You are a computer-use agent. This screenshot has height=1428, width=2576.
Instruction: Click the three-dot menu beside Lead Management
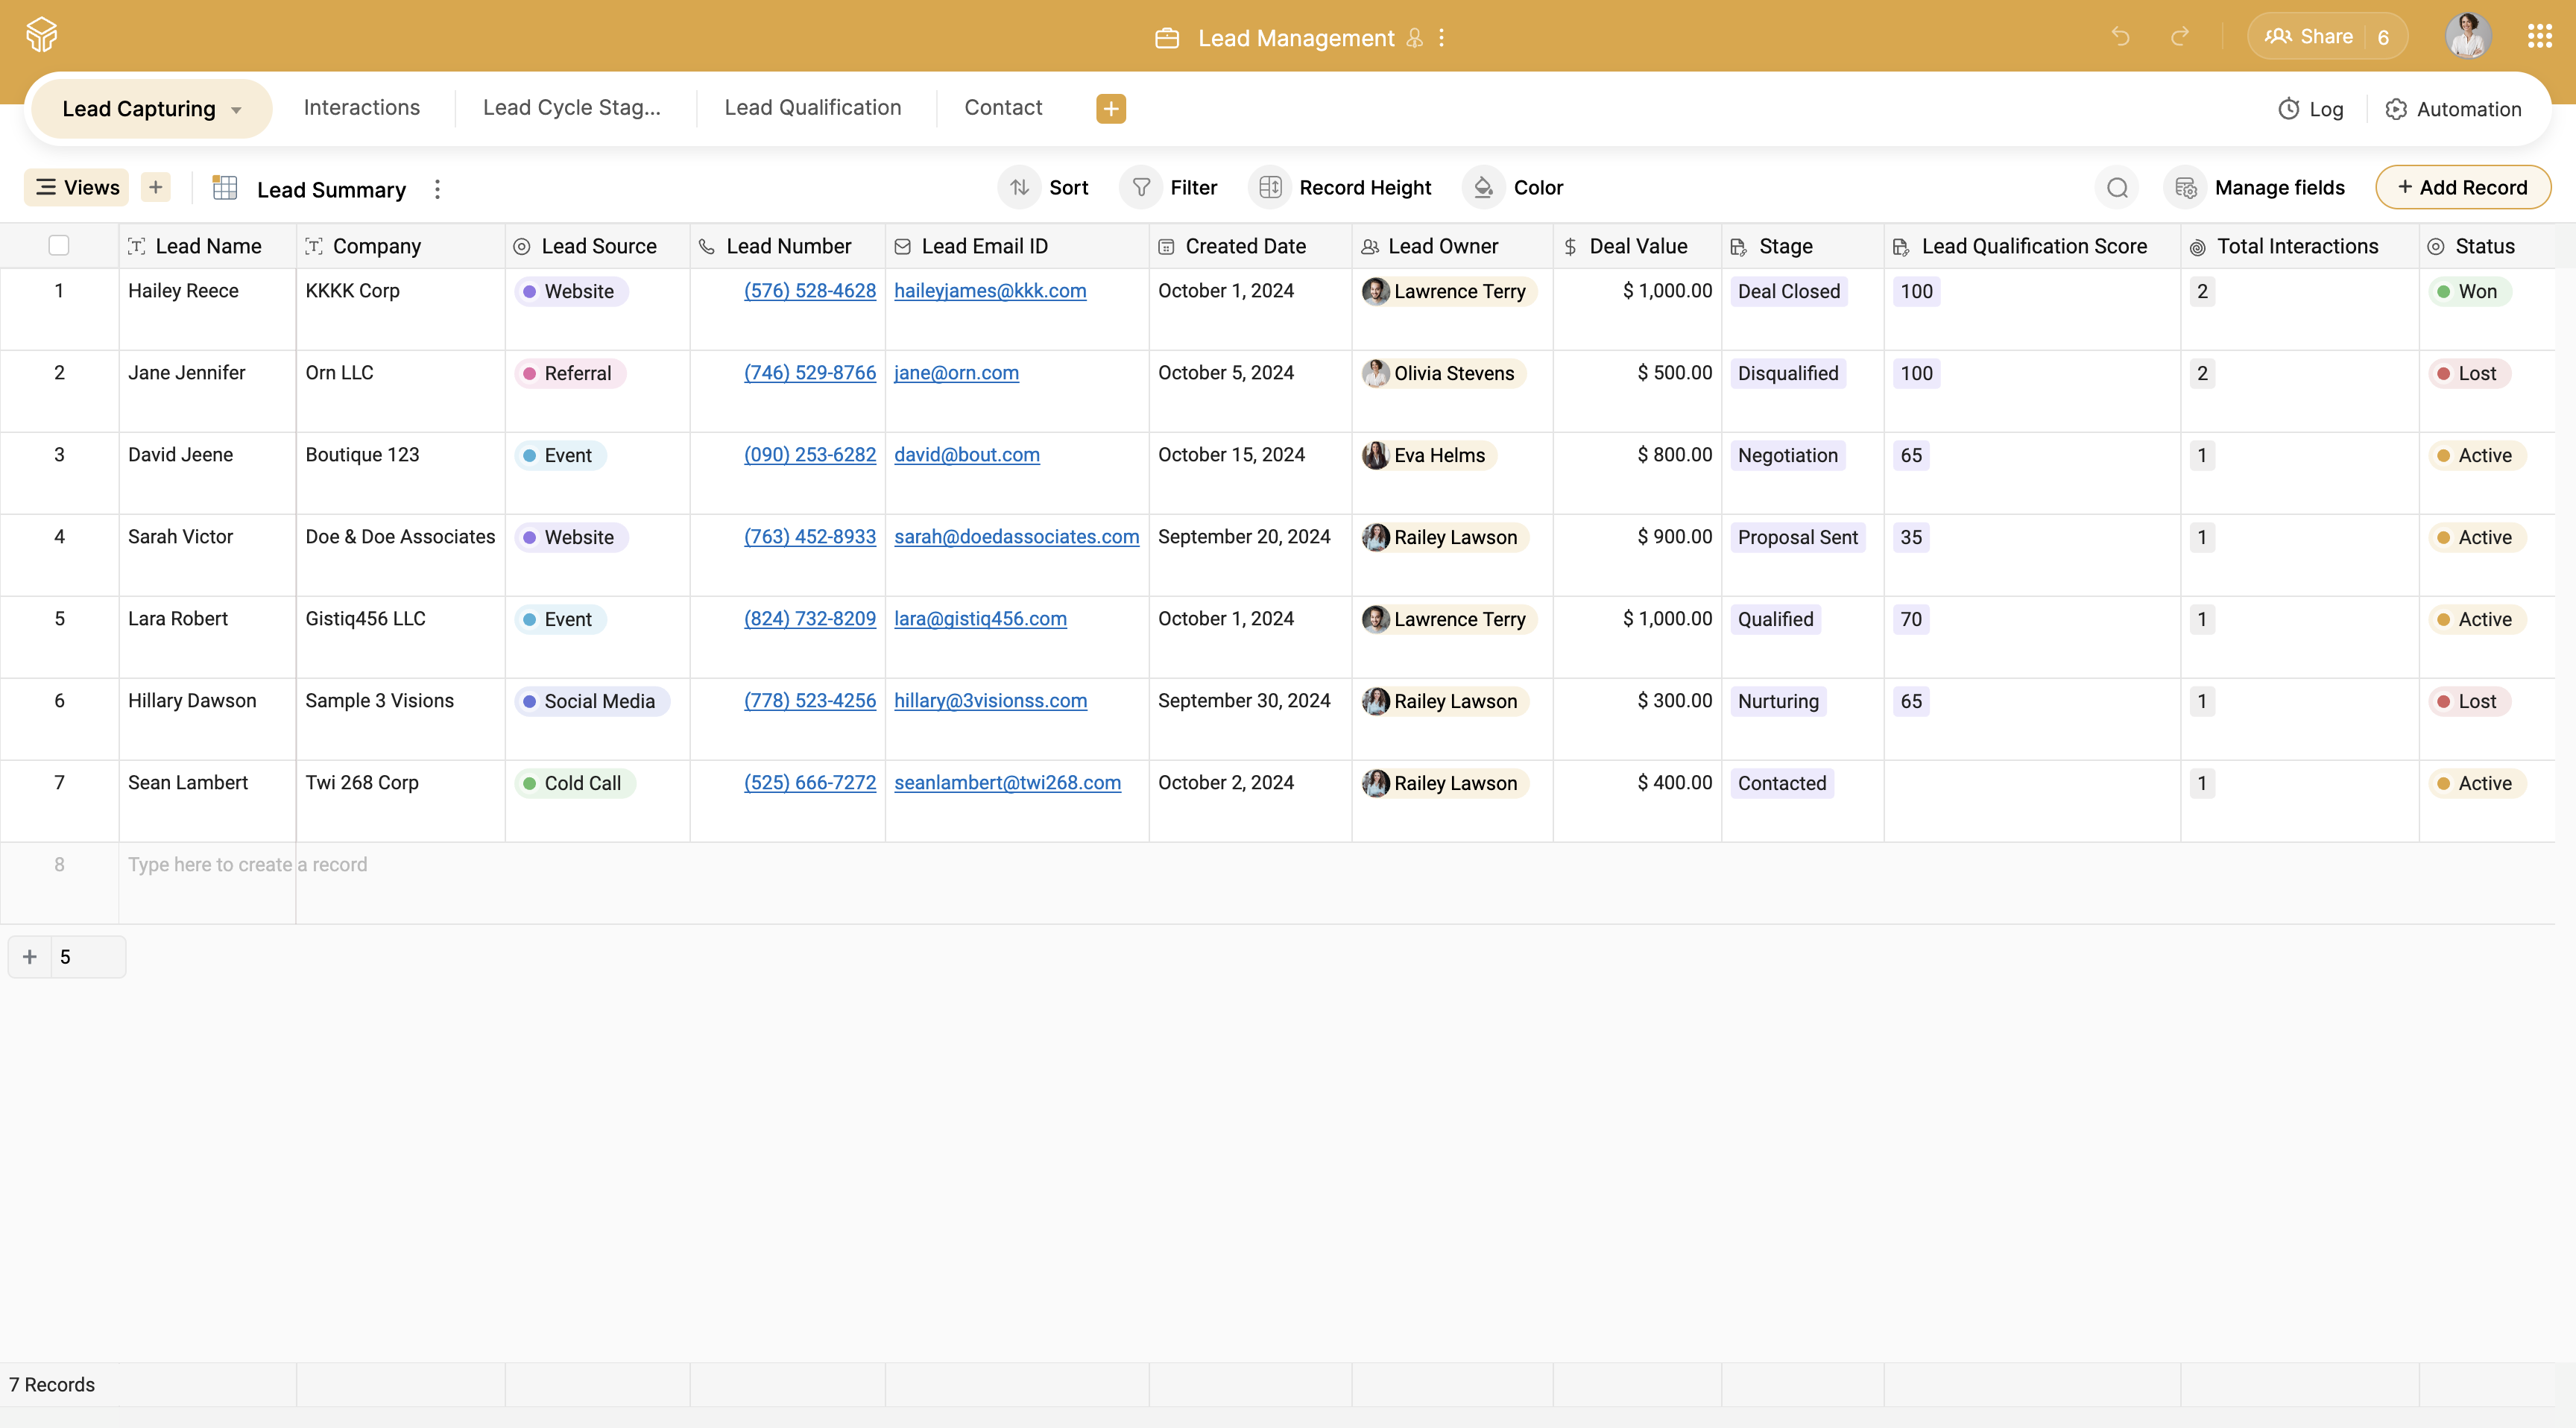1441,38
